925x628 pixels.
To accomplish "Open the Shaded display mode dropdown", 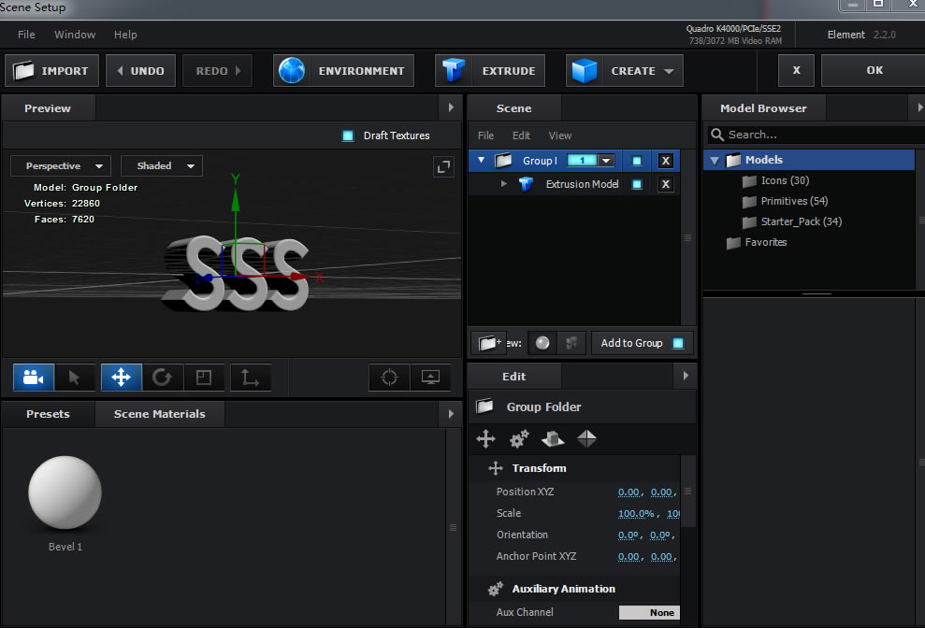I will click(162, 166).
